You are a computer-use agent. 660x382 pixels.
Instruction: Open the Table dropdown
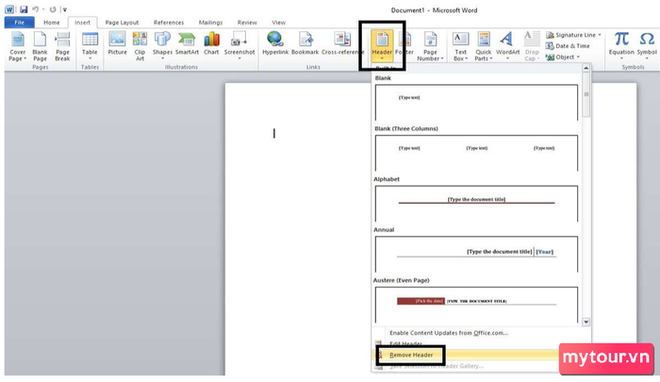click(x=90, y=46)
